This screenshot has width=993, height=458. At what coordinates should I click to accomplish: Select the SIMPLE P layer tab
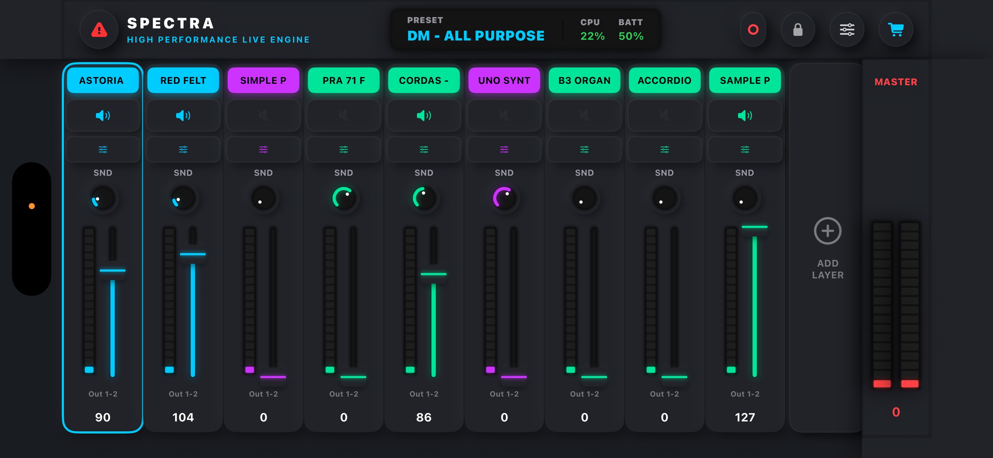tap(263, 80)
